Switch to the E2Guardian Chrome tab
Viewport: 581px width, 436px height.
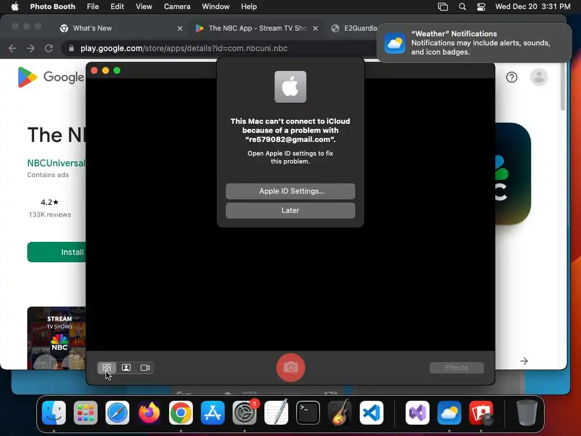coord(354,28)
